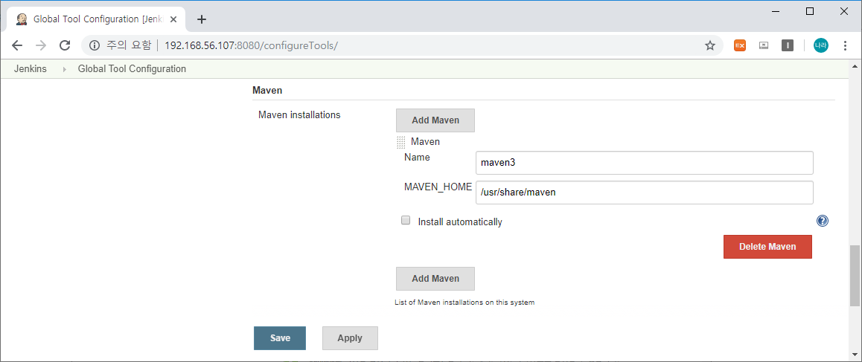Click the Install automatically label

pyautogui.click(x=460, y=222)
